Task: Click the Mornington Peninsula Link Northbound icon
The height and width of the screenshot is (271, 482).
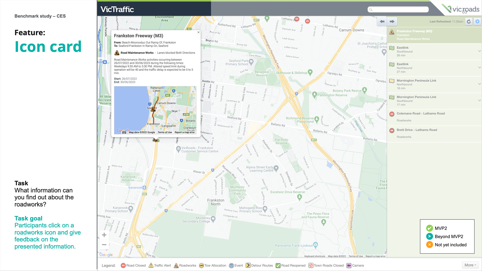Action: tap(392, 81)
